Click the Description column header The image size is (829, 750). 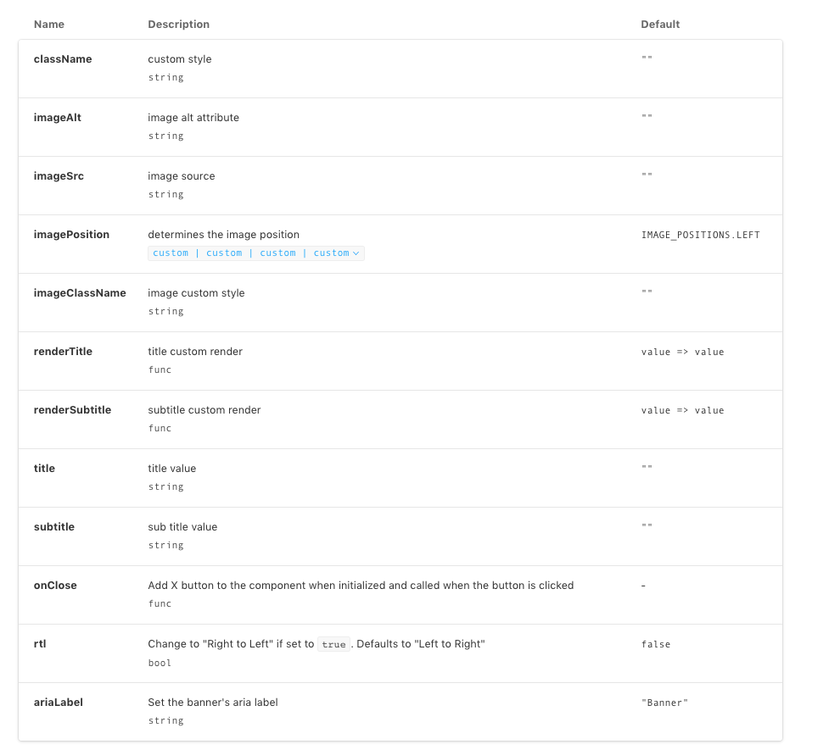pos(179,25)
